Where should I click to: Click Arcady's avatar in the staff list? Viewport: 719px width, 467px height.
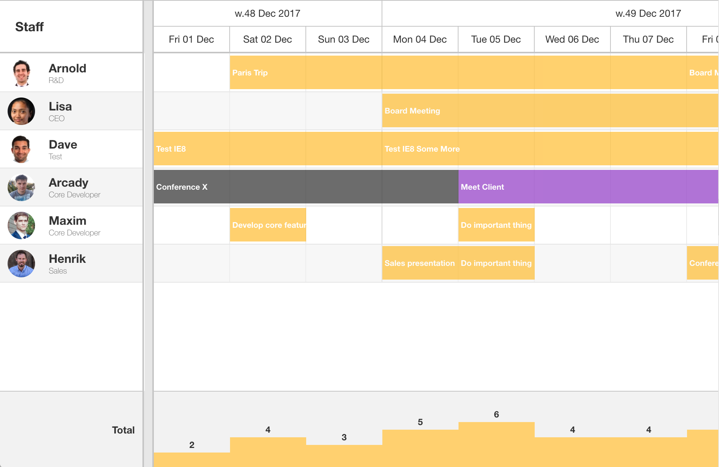[21, 187]
